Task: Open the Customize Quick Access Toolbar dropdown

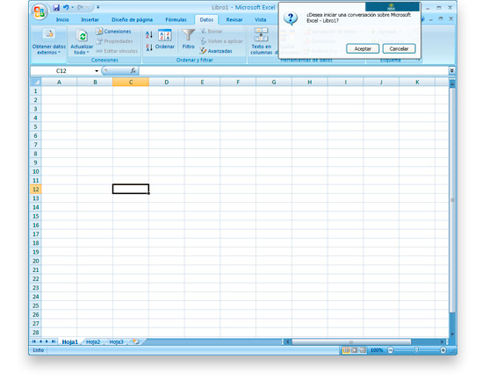Action: [x=98, y=7]
